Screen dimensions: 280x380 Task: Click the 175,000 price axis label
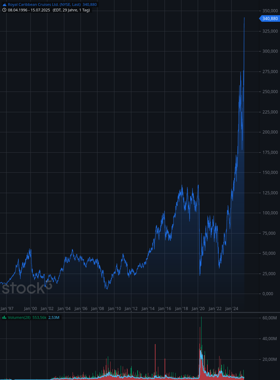(270, 152)
